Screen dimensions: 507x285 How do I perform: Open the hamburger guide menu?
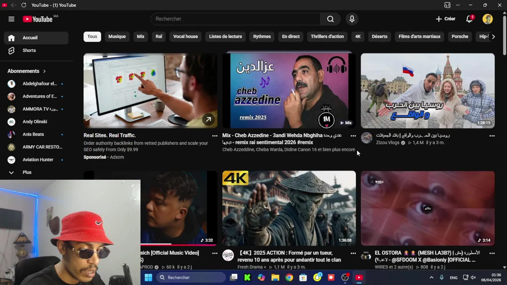click(x=11, y=19)
